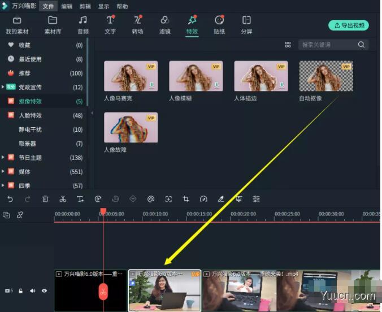The height and width of the screenshot is (312, 382).
Task: Expand the 四季 category arrow
Action: [3, 185]
